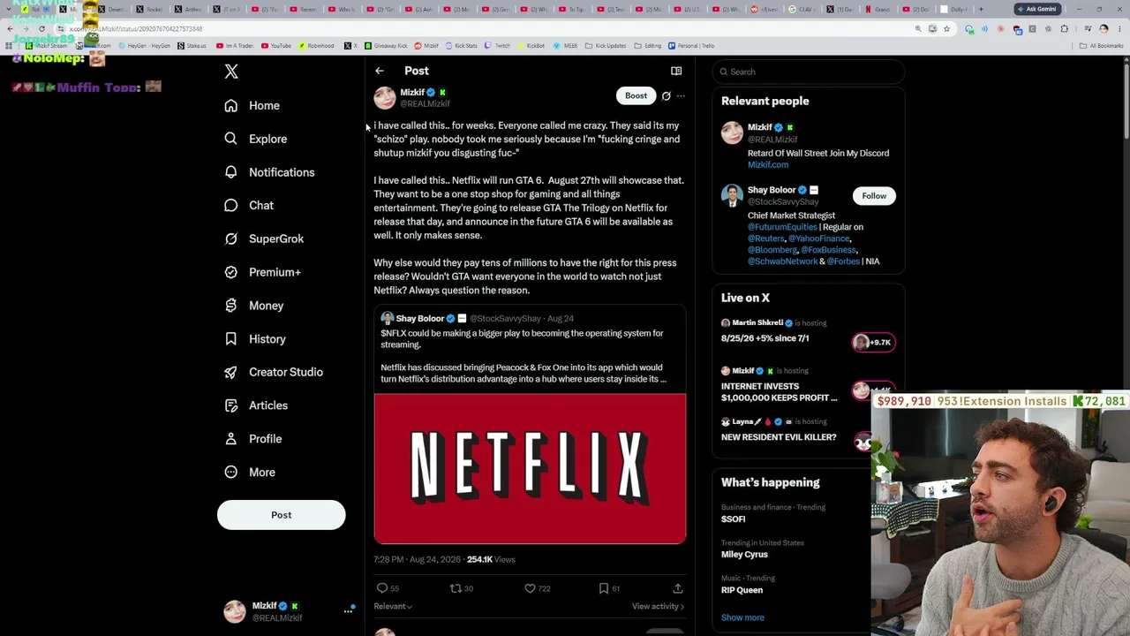Image resolution: width=1130 pixels, height=636 pixels.
Task: Go back using the Post header arrow
Action: [380, 71]
